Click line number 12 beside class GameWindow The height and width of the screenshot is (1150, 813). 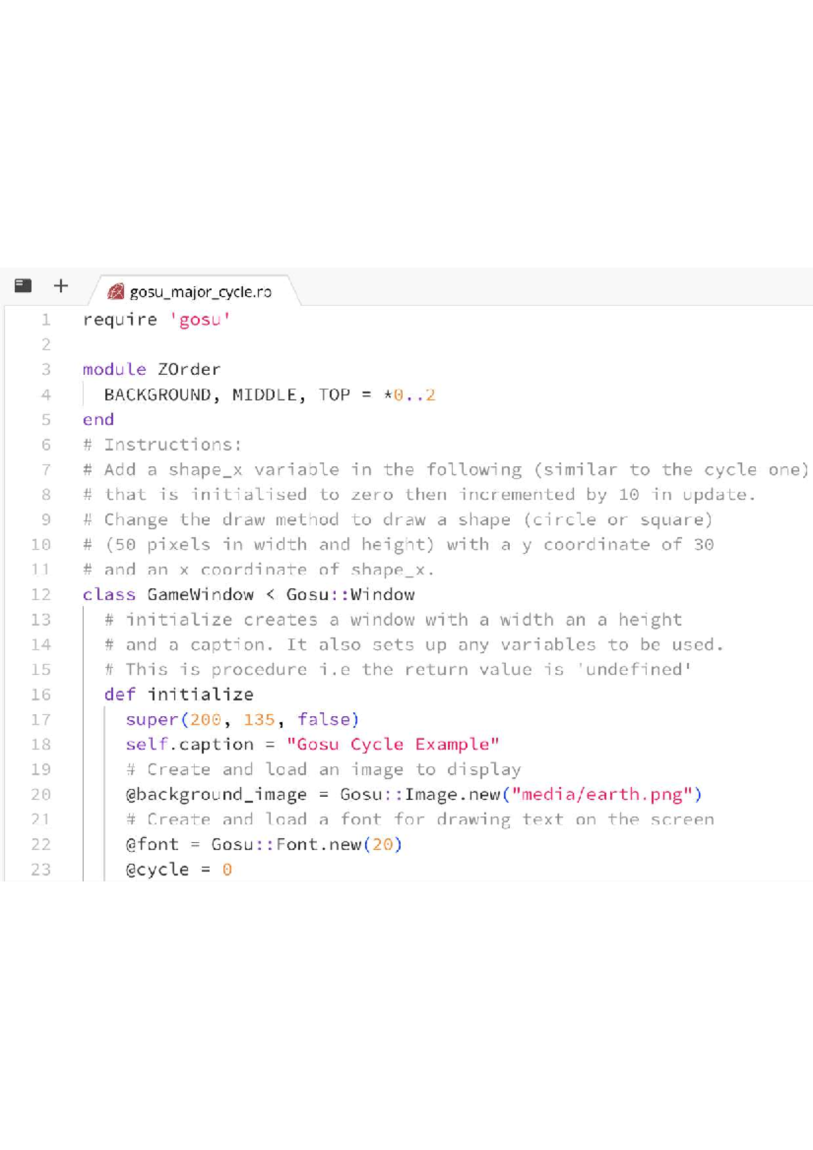coord(41,595)
